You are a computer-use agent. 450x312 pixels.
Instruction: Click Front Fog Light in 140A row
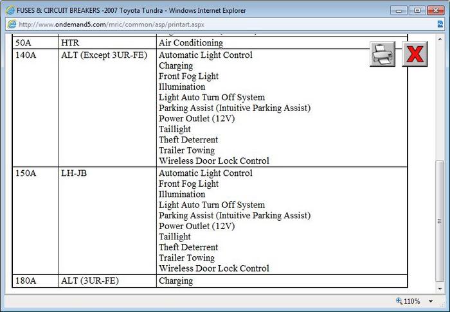(x=188, y=76)
